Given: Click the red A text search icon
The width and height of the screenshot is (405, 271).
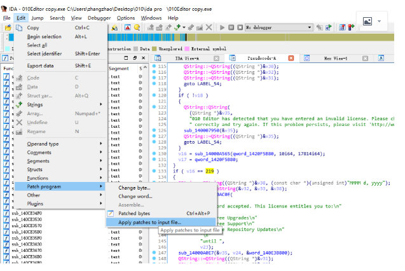Looking at the screenshot, I should [128, 27].
